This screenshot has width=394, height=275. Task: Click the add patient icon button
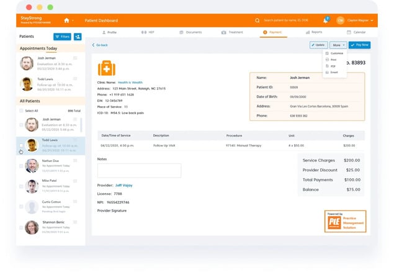tap(78, 37)
